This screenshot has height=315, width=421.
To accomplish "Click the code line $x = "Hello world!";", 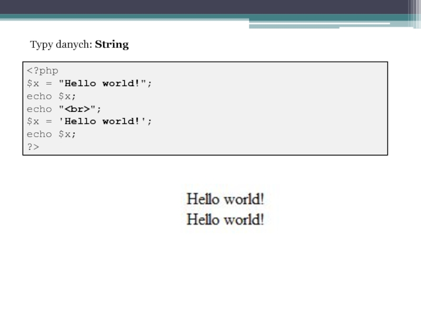I will [89, 83].
